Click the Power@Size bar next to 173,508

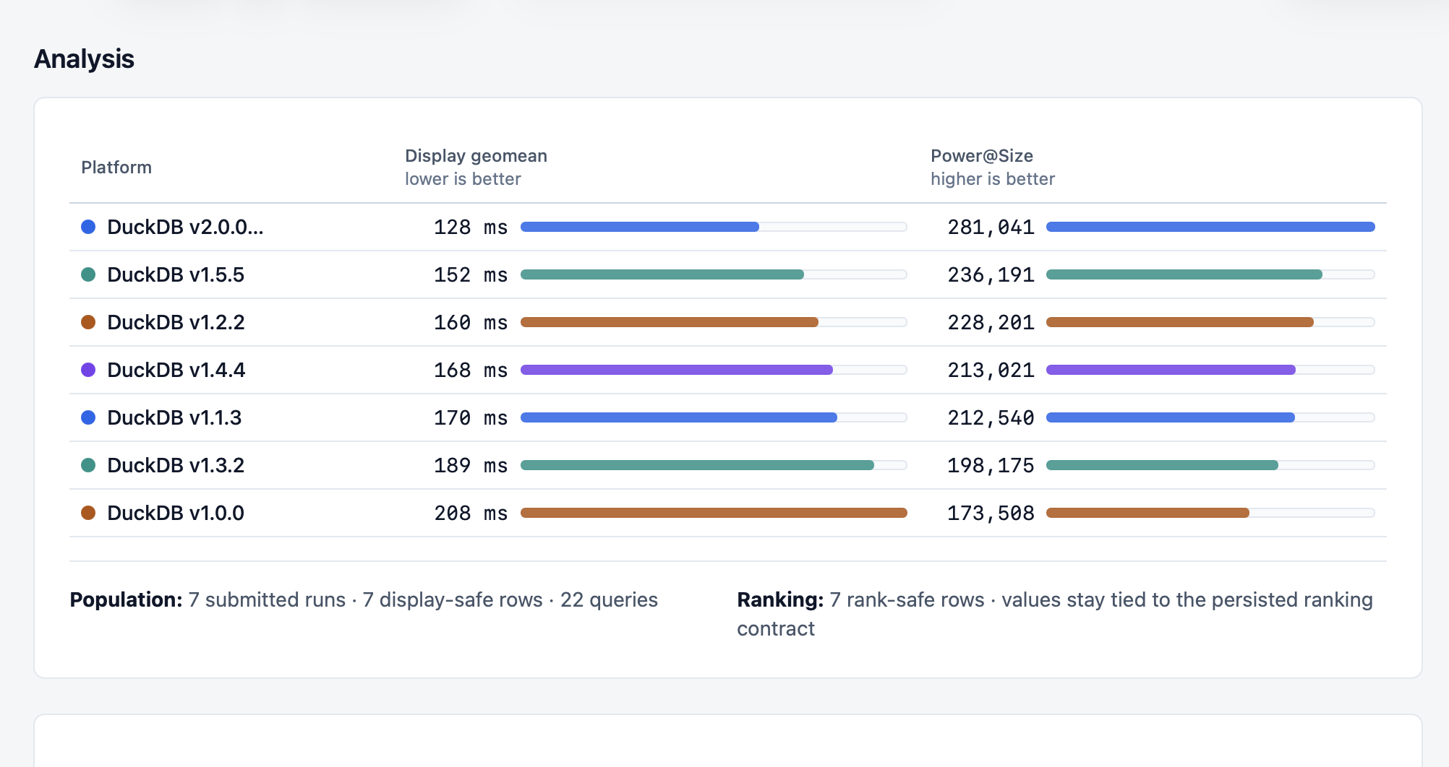point(1210,513)
